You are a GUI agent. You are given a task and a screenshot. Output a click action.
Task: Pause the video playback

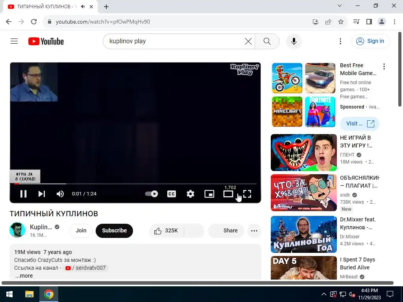23,194
